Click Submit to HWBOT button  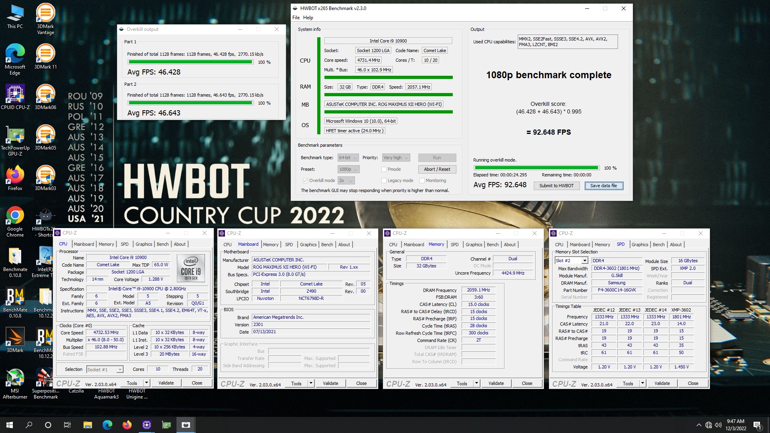point(556,186)
